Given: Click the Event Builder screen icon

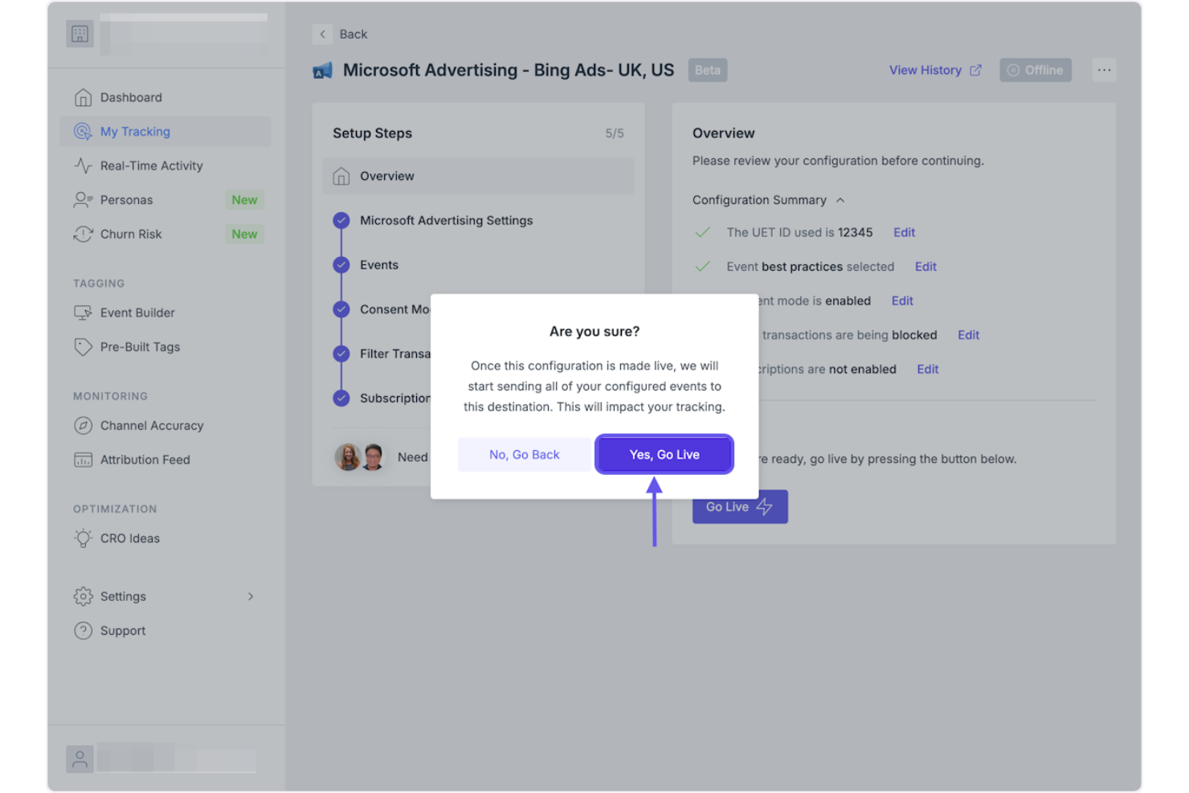Looking at the screenshot, I should 83,313.
